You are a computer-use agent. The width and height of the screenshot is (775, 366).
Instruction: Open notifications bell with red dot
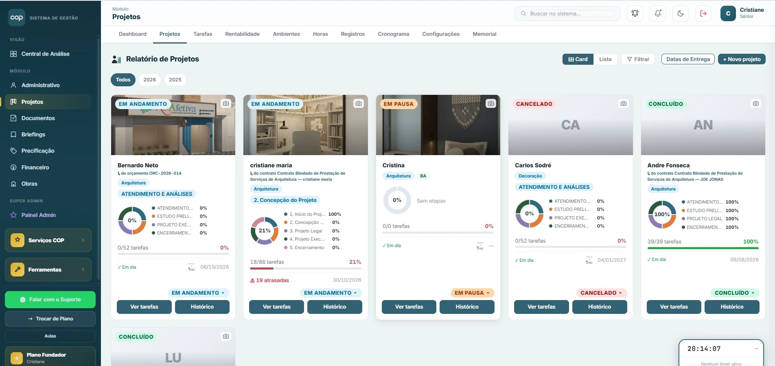pyautogui.click(x=658, y=13)
